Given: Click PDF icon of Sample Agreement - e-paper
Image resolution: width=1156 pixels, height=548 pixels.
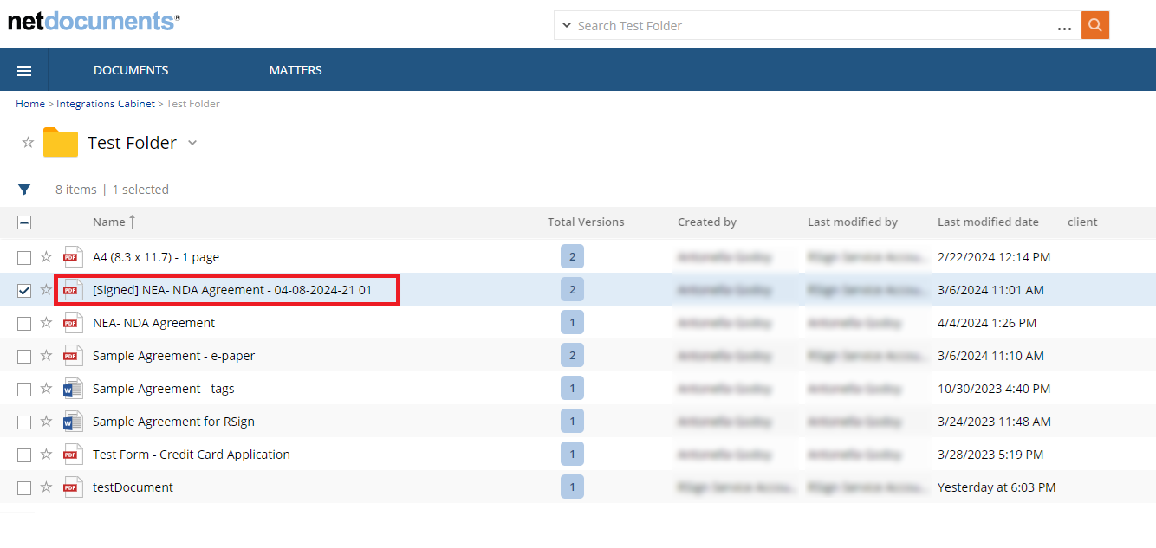Looking at the screenshot, I should [x=73, y=356].
